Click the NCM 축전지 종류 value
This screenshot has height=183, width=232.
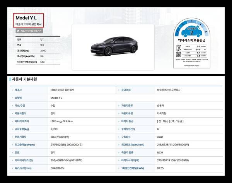[160, 153]
